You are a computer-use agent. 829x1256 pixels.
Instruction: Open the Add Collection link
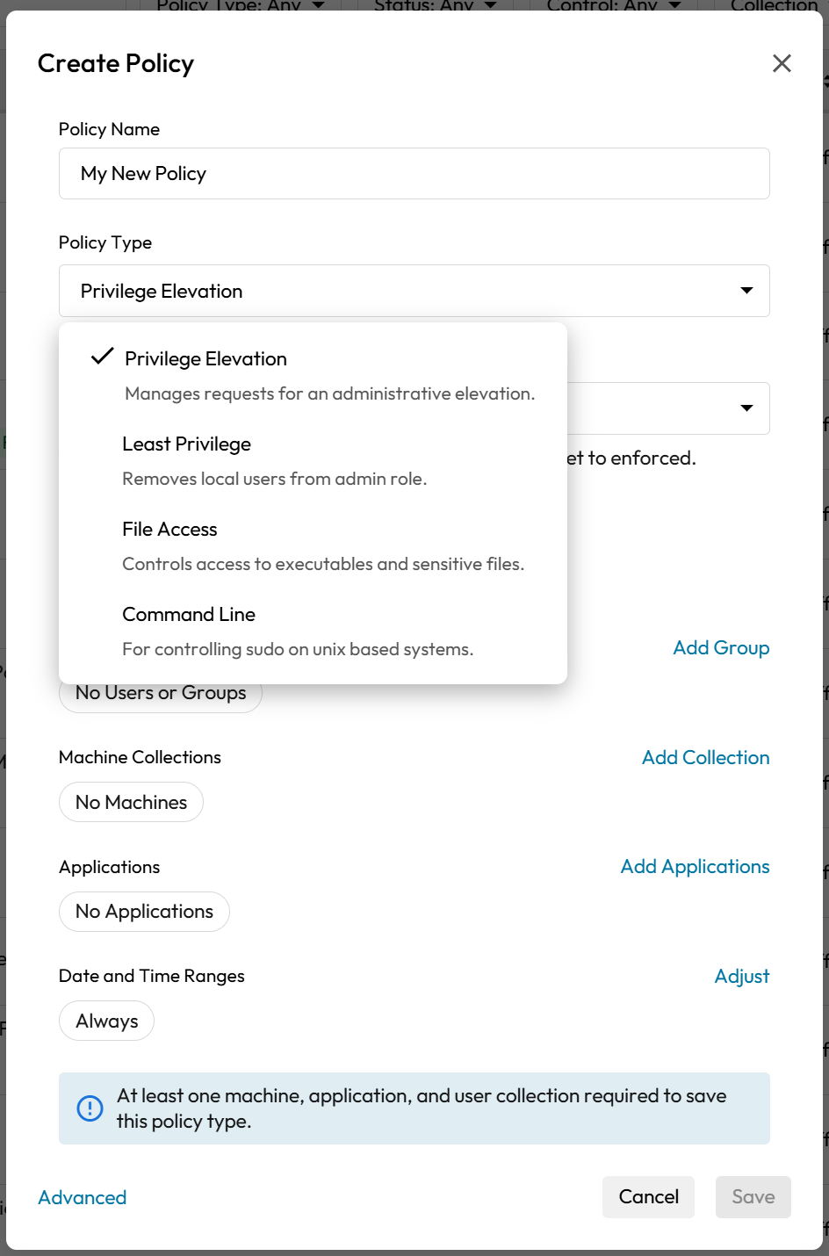705,758
